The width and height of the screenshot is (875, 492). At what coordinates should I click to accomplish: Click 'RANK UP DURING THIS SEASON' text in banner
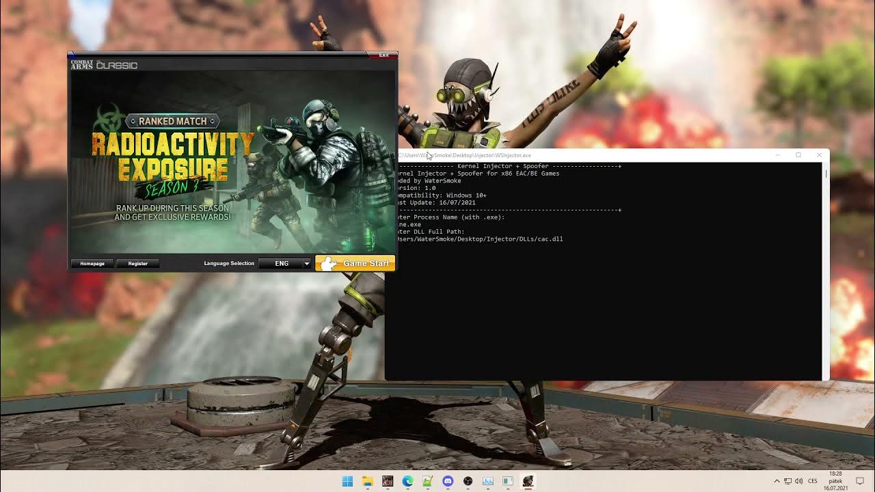[x=172, y=208]
